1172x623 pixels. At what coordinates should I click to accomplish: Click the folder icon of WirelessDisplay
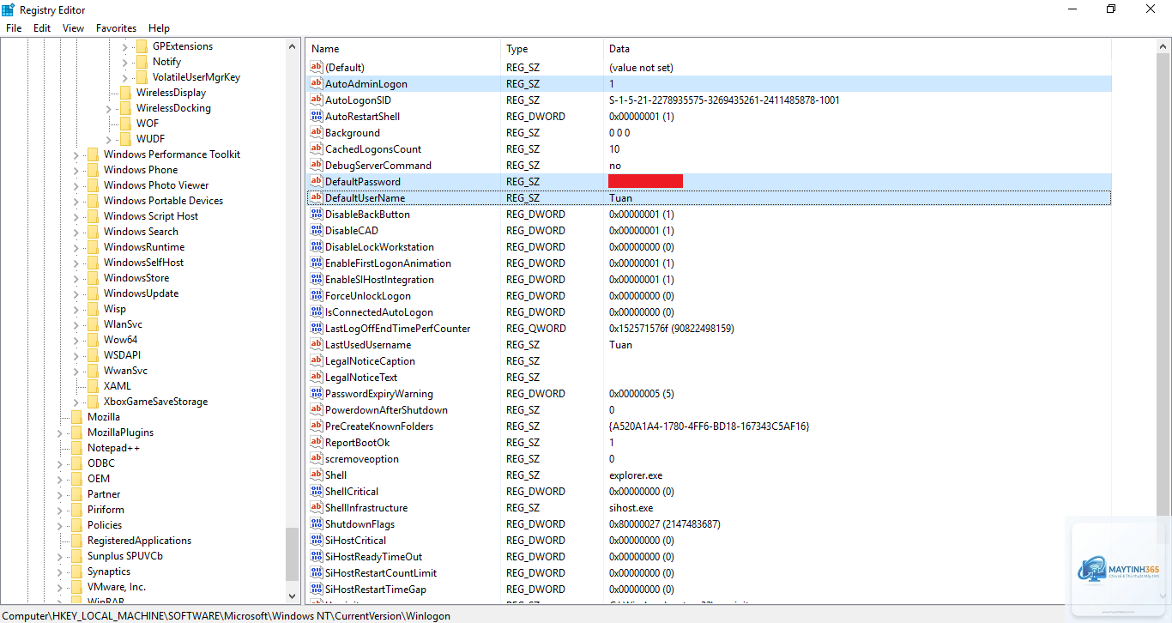[x=125, y=93]
